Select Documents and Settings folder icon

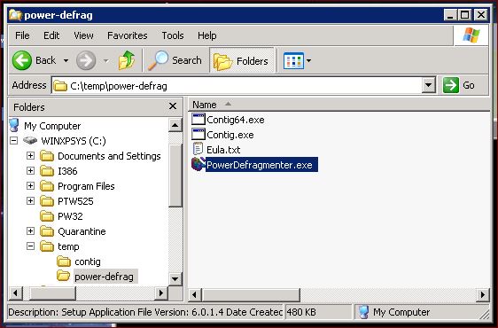click(47, 156)
